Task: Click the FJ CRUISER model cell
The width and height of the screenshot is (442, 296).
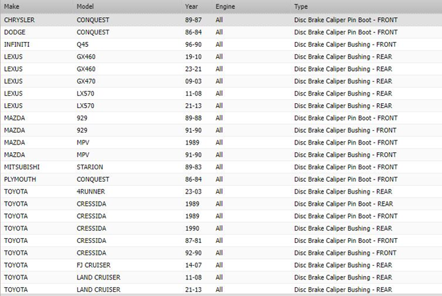Action: coord(92,265)
